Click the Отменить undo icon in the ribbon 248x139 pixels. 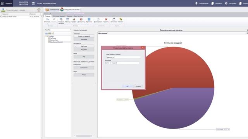tap(47, 19)
